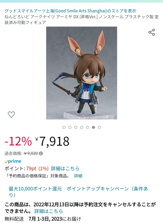Viewport: 163px width, 223px height.
Task: Select second image carousel dot
Action: [70, 127]
